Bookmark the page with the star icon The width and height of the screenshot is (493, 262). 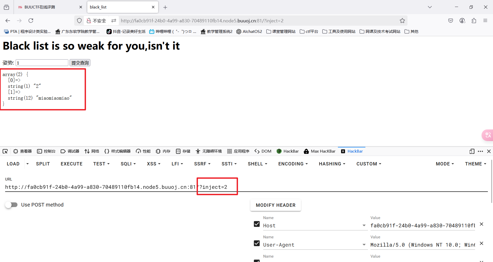(402, 21)
